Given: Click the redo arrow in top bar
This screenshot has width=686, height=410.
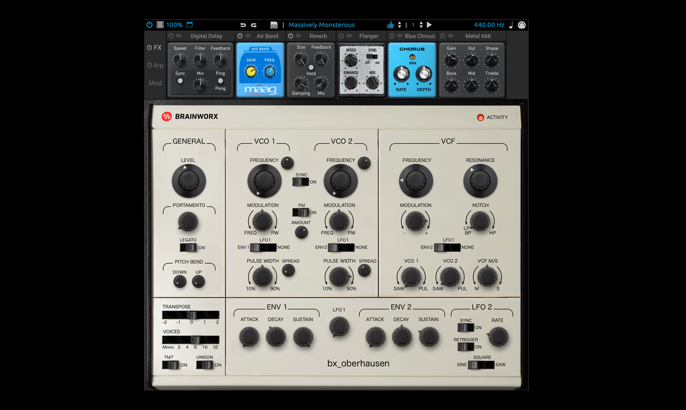Looking at the screenshot, I should (254, 25).
